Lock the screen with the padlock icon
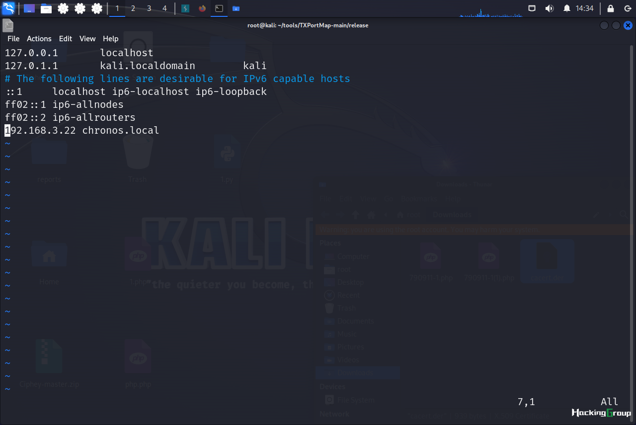The image size is (636, 425). [611, 8]
